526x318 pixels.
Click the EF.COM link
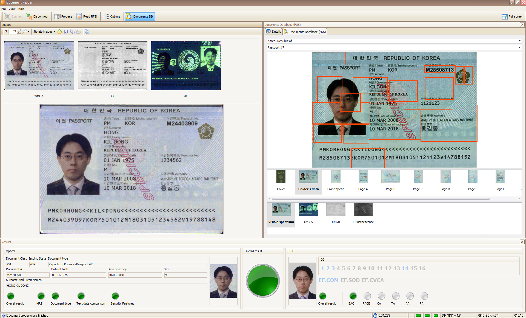point(328,280)
